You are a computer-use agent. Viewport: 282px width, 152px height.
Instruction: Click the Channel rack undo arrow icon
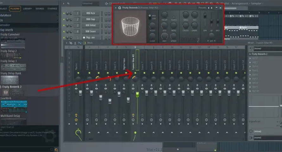pyautogui.click(x=68, y=3)
